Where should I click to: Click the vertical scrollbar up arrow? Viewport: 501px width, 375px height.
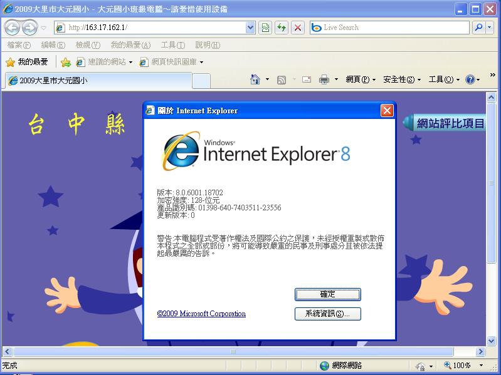491,97
